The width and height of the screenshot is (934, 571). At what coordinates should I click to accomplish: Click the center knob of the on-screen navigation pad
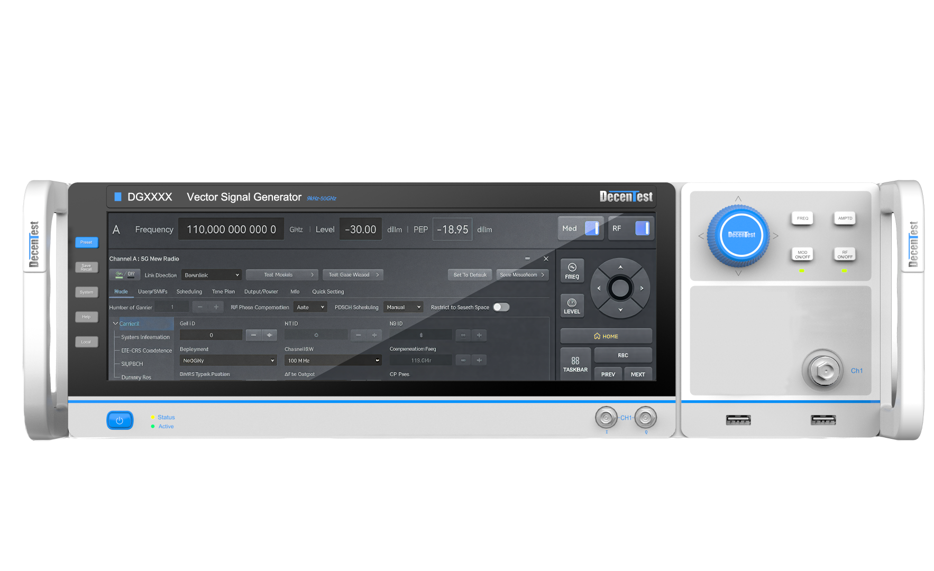tap(620, 288)
